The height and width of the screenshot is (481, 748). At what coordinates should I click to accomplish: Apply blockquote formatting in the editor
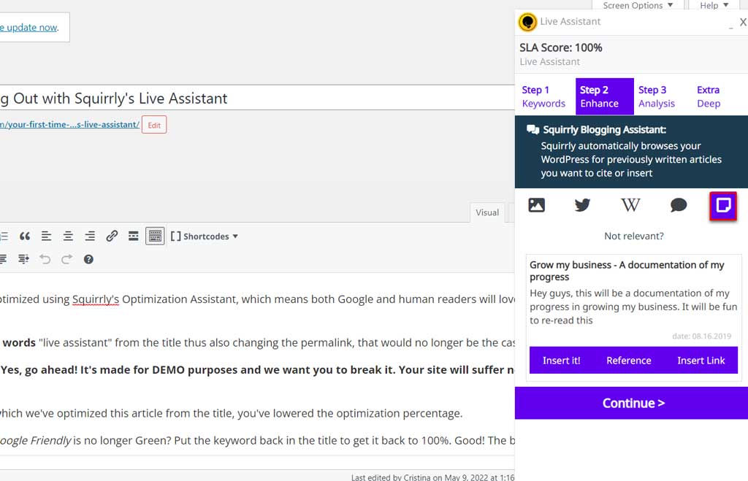click(25, 236)
